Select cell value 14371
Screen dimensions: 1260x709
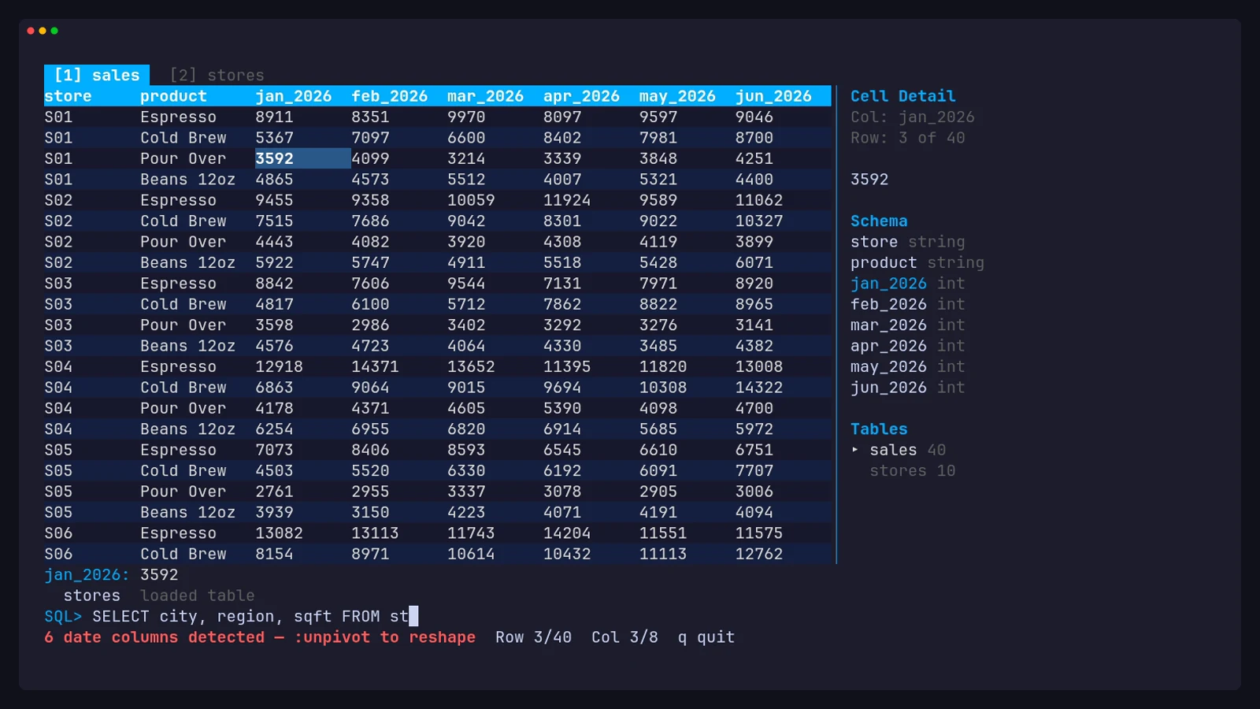coord(375,366)
